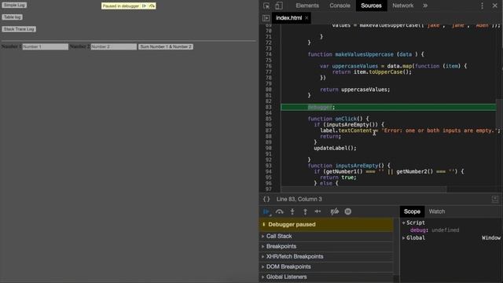The width and height of the screenshot is (503, 283).
Task: Click the inputsAreEmpty function declaration name
Action: 357,166
